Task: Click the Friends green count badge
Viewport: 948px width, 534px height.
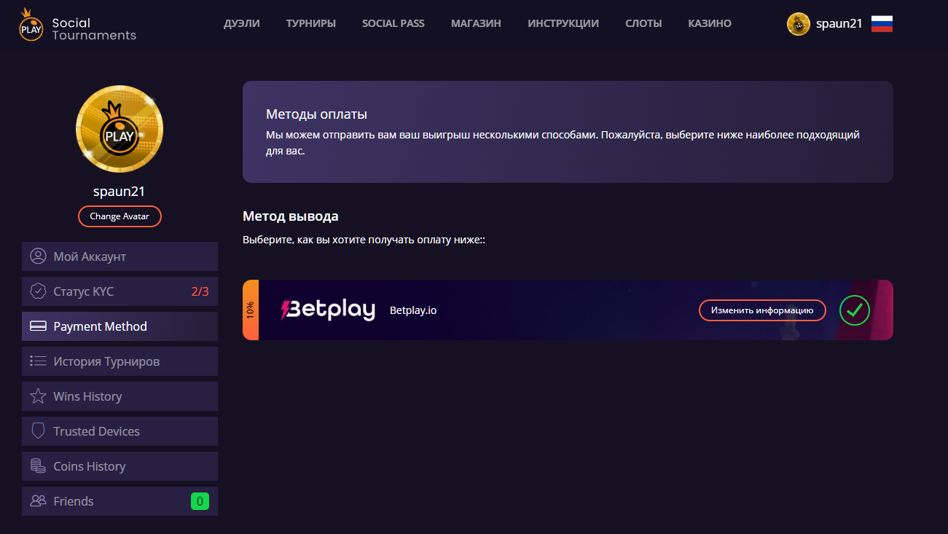Action: click(x=200, y=501)
